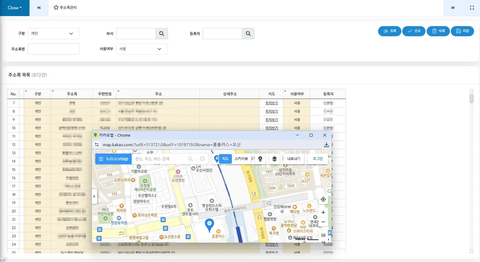Open 위치보기 link in row 24
The height and width of the screenshot is (262, 480).
tap(272, 244)
